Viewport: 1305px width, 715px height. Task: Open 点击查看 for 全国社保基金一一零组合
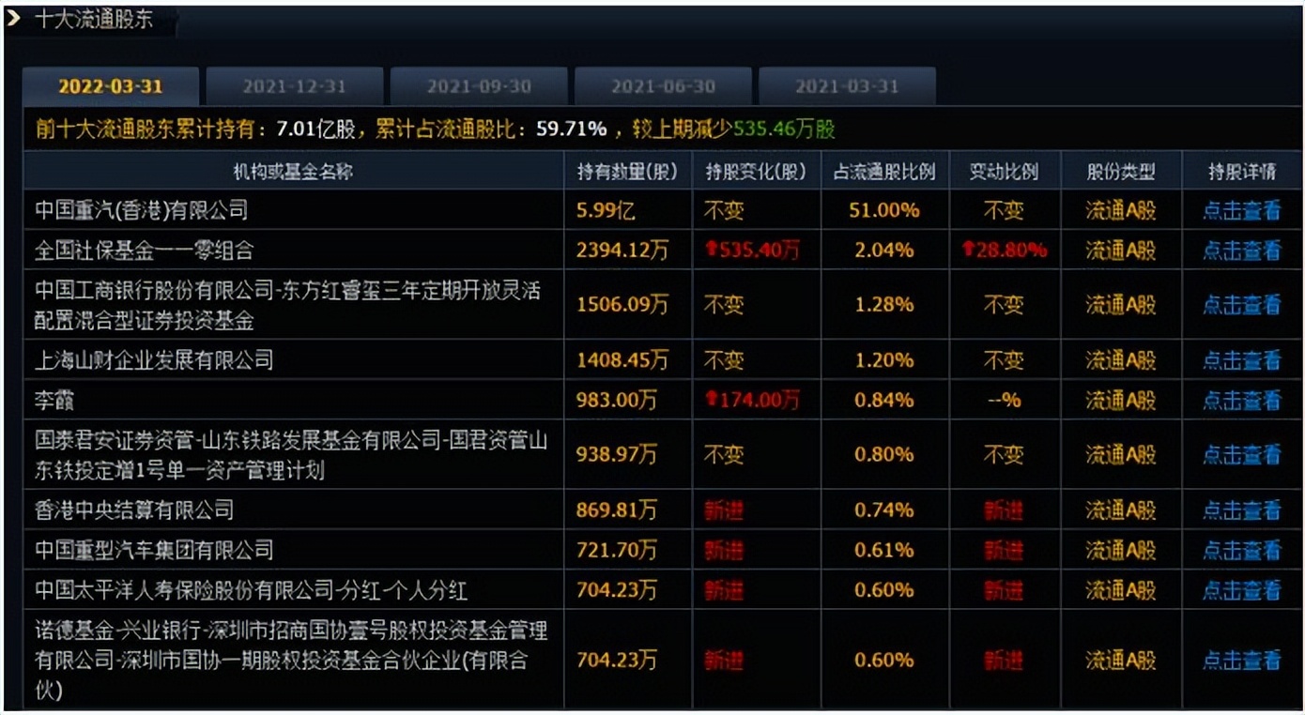tap(1241, 251)
